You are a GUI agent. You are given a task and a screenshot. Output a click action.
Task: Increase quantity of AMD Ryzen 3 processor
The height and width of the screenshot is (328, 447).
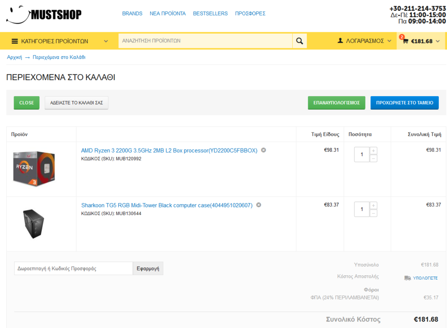(x=374, y=150)
